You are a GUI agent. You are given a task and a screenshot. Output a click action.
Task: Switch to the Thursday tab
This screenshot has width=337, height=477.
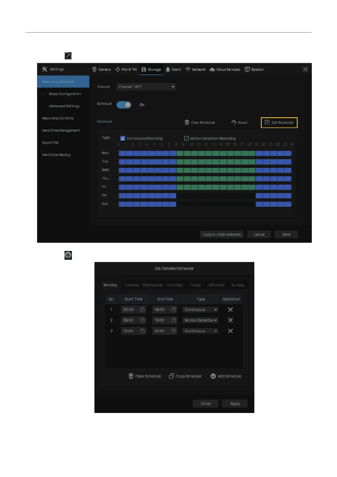click(174, 285)
